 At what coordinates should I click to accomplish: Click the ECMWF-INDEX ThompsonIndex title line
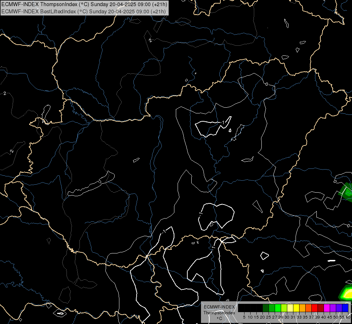[84, 4]
